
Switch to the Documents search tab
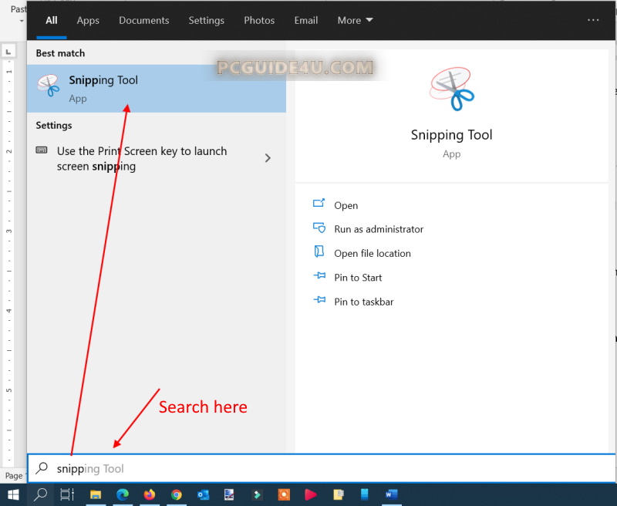coord(144,21)
